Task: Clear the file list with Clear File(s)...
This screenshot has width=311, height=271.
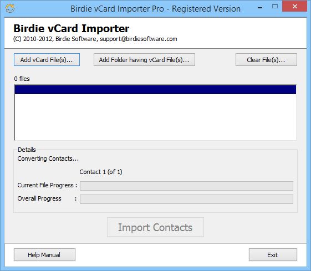Action: click(x=266, y=60)
